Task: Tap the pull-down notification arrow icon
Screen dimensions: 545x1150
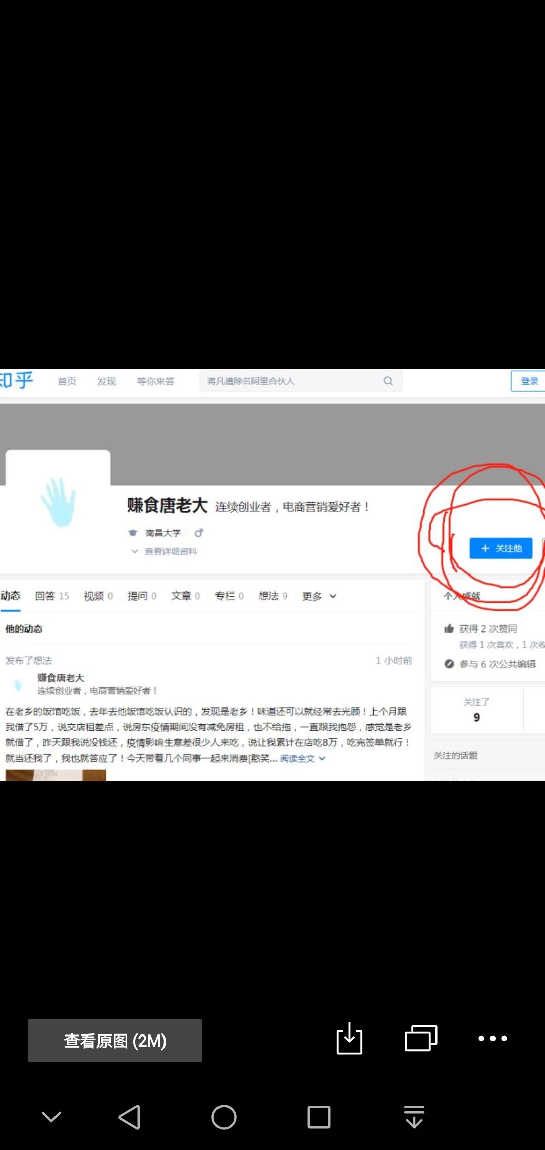Action: [414, 1116]
